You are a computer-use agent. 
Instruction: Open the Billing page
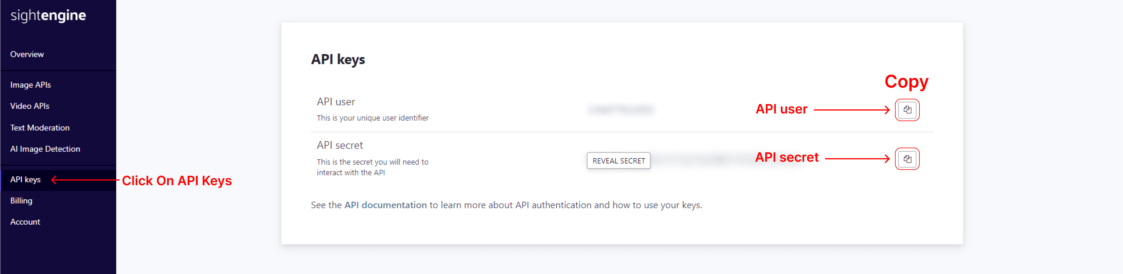(x=21, y=201)
